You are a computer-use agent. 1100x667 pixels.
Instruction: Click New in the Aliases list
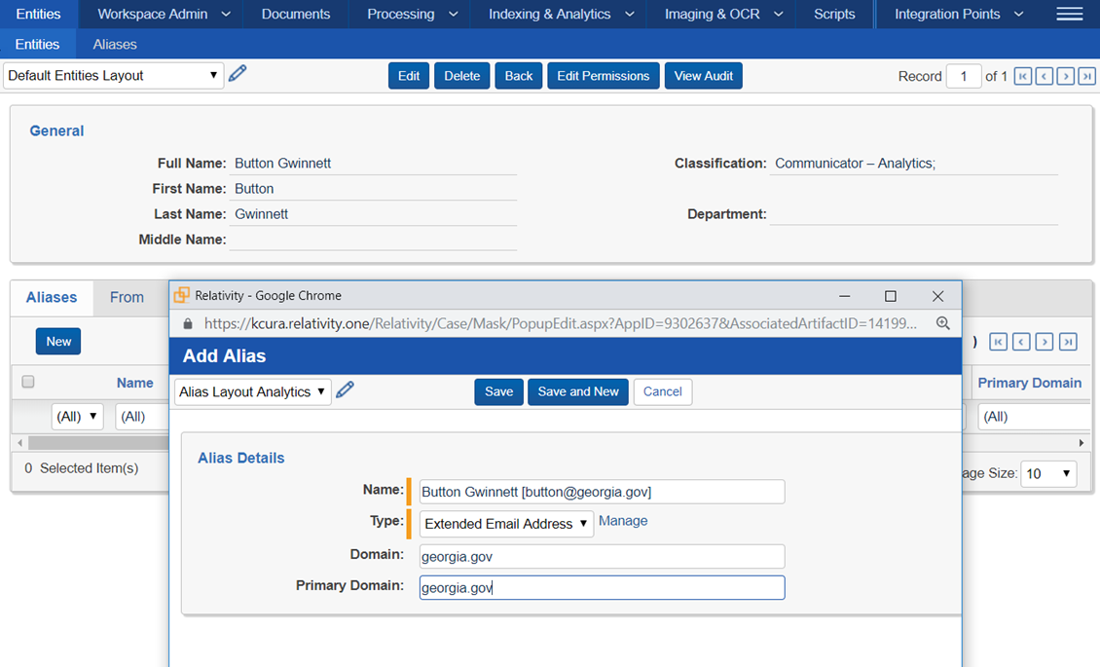pyautogui.click(x=58, y=342)
